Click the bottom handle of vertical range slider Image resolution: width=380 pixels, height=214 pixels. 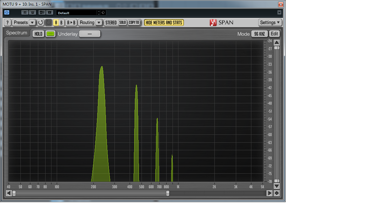click(277, 181)
